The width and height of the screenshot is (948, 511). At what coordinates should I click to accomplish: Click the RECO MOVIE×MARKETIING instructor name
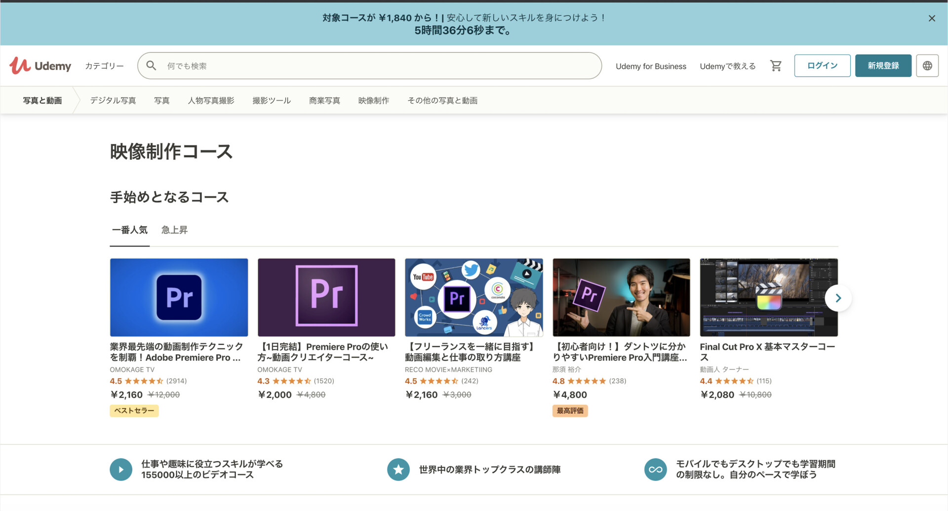click(448, 370)
